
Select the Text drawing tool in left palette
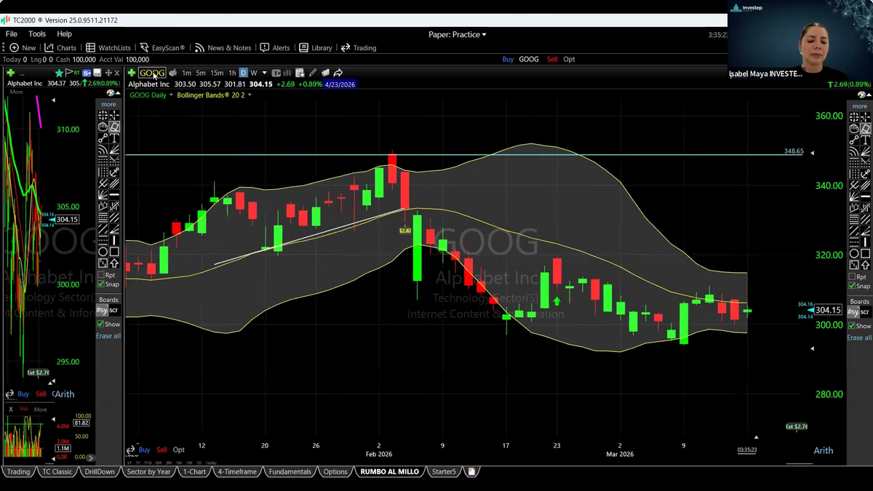(114, 138)
